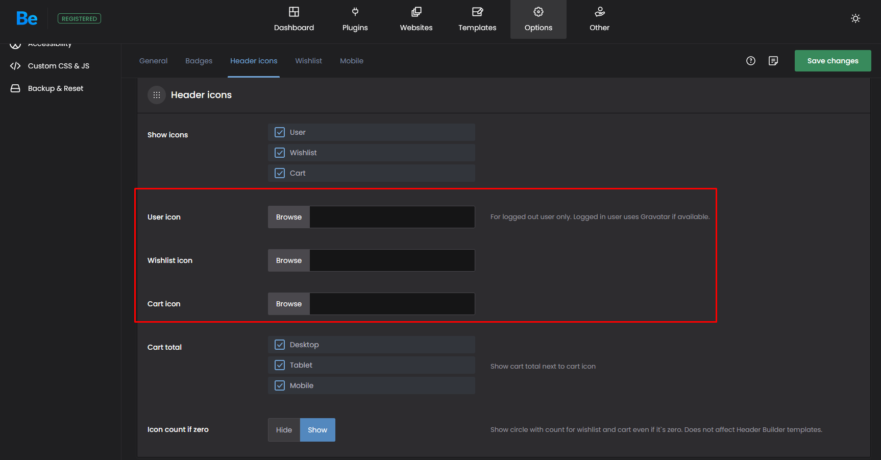
Task: Click the 'For logged out user only' description
Action: click(600, 216)
